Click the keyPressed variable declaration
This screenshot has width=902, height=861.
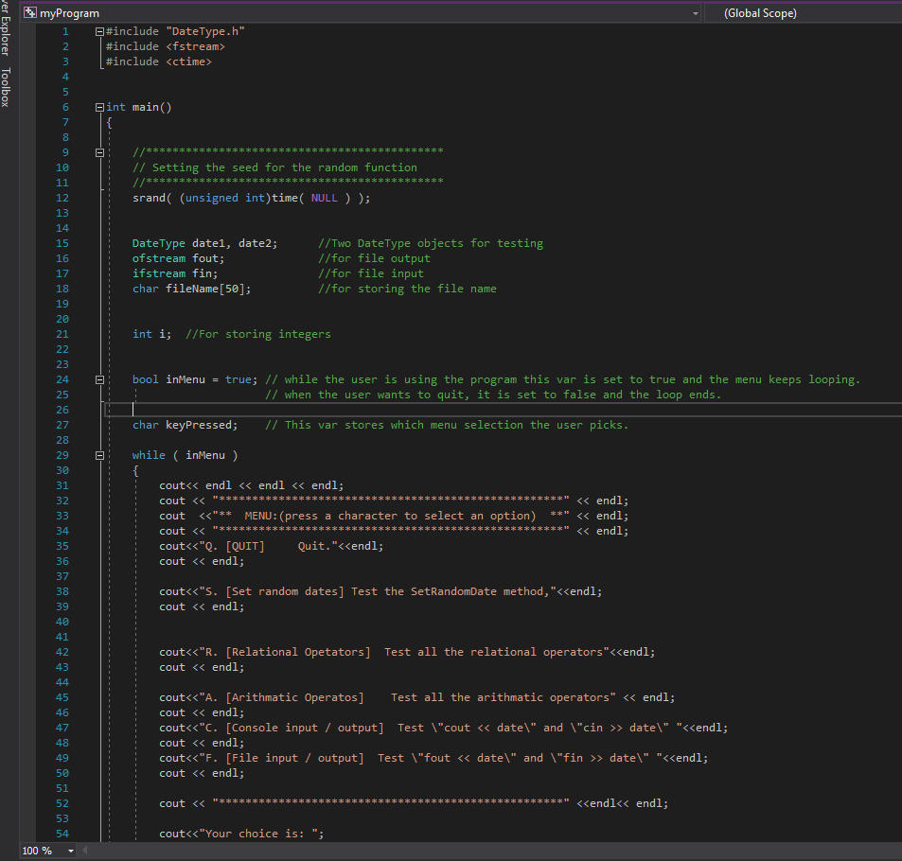click(x=202, y=425)
